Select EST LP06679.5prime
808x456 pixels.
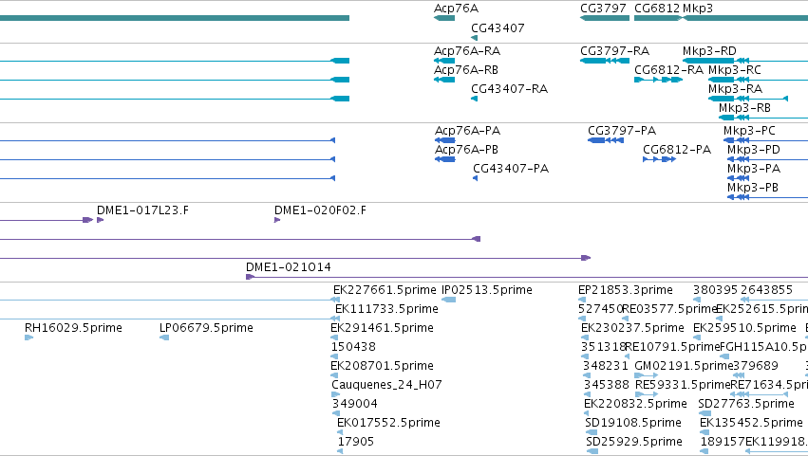[x=206, y=328]
